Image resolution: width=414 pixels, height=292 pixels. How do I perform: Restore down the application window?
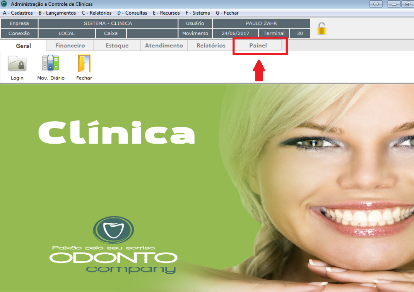coord(408,4)
